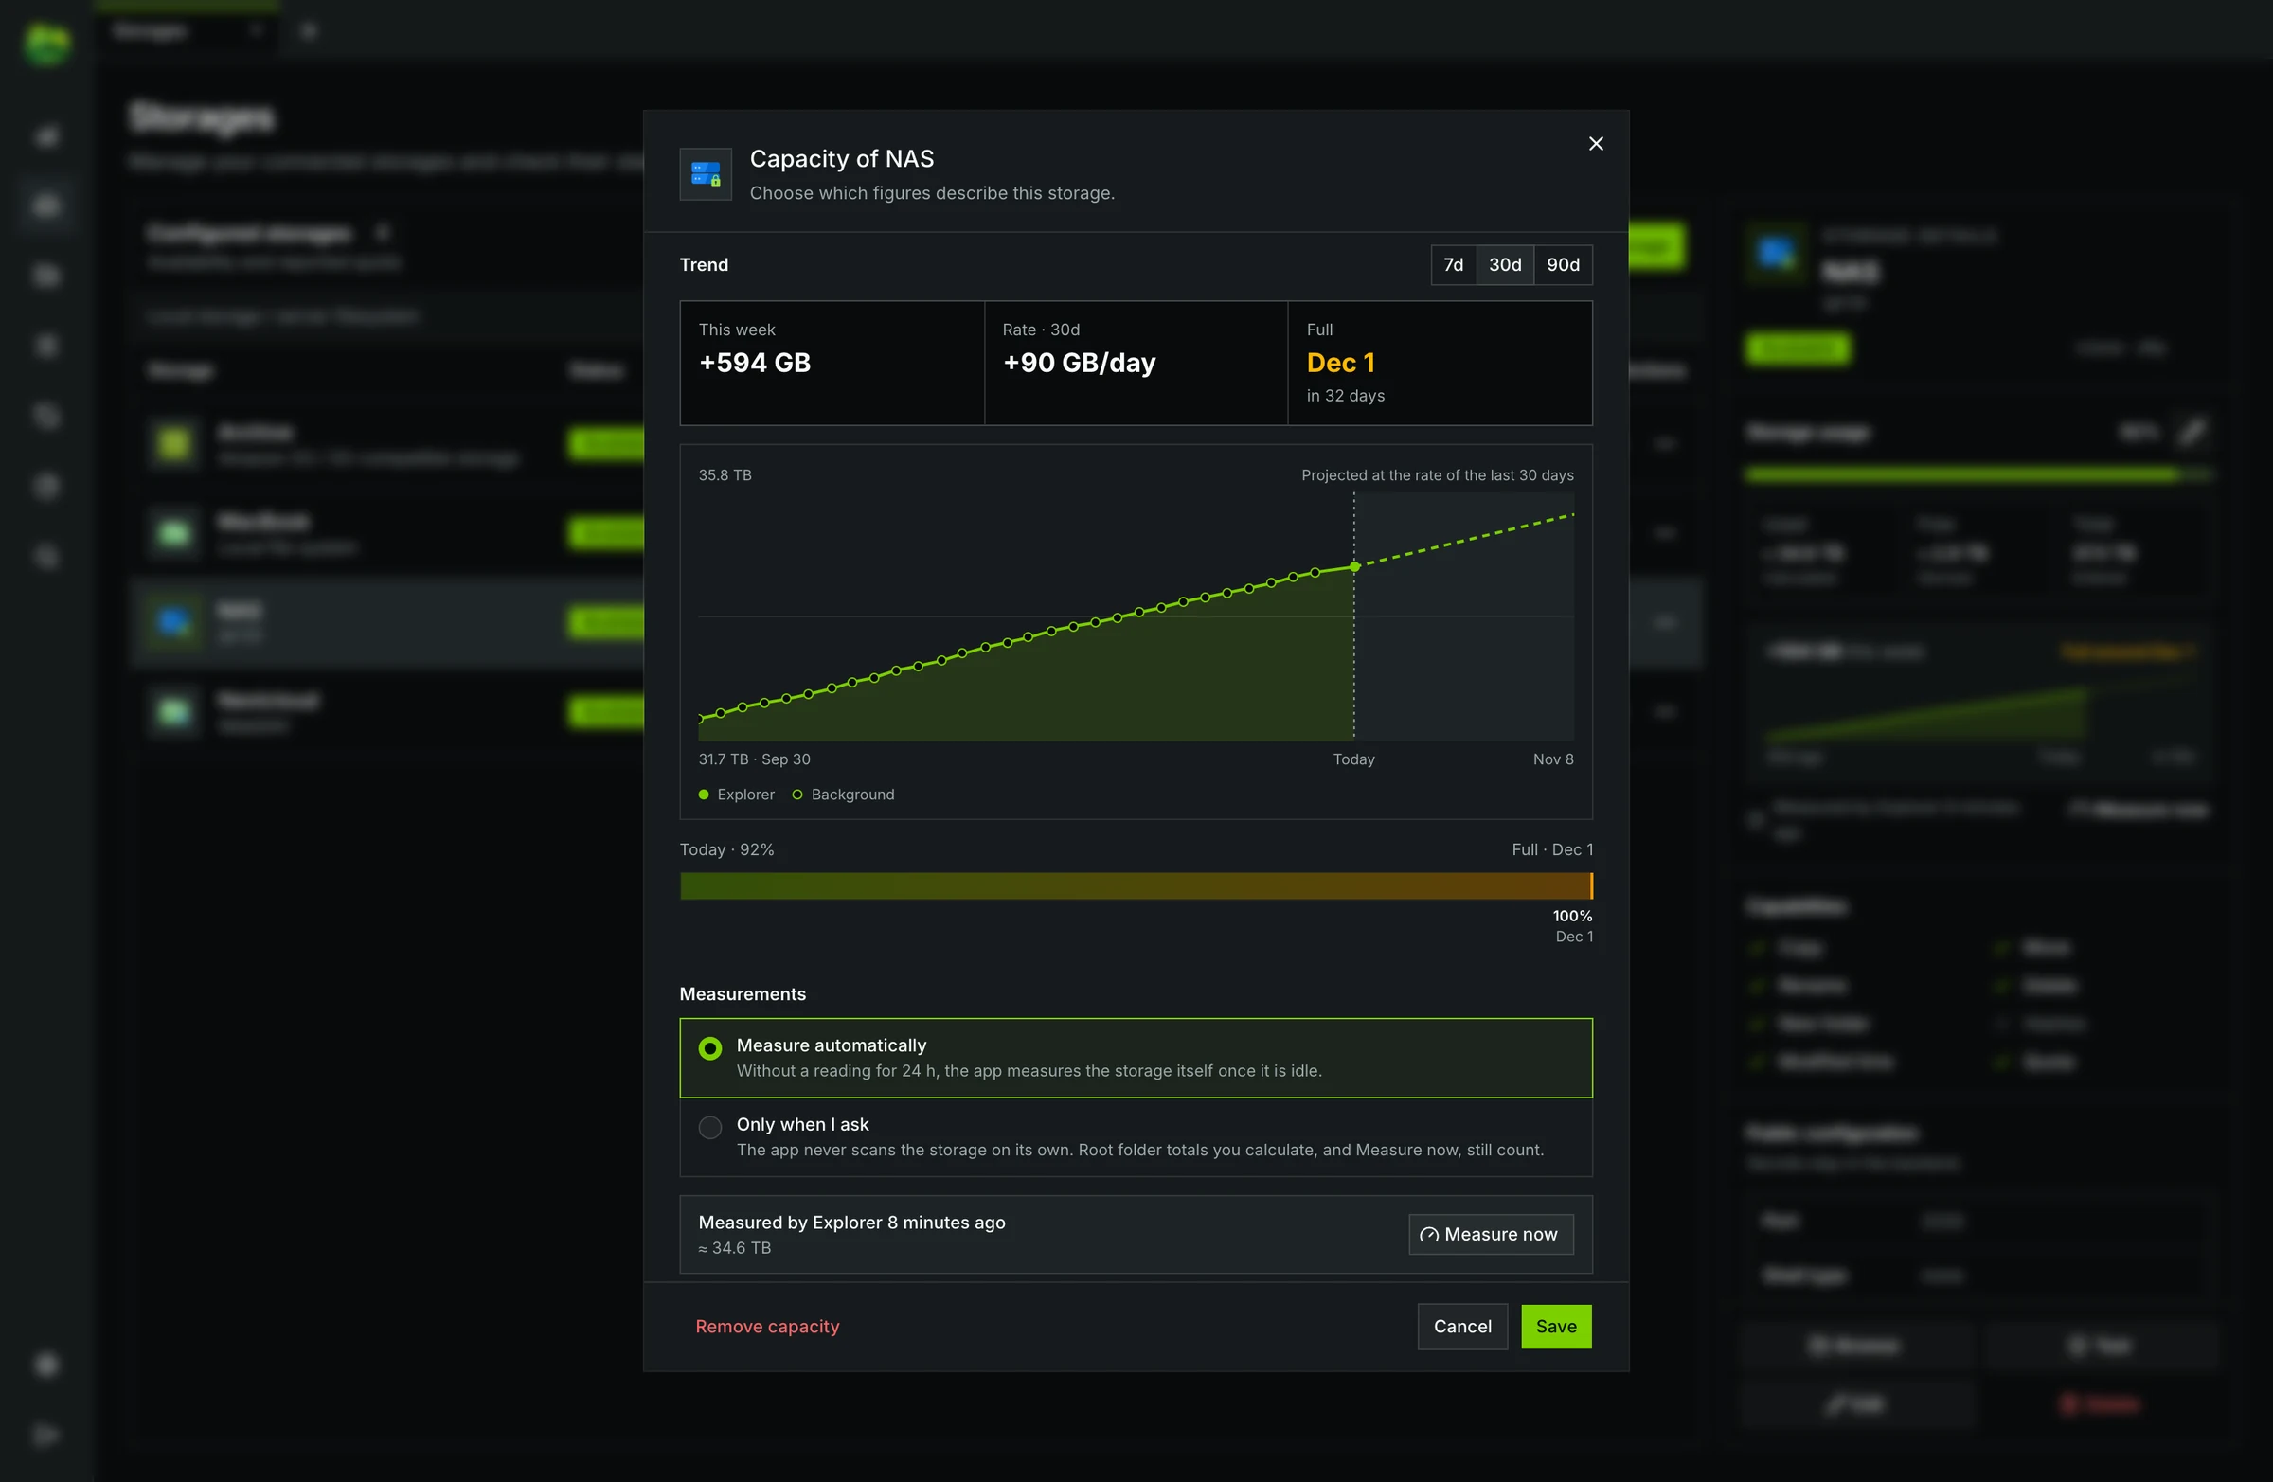Click the Background legend entry

tap(842, 795)
